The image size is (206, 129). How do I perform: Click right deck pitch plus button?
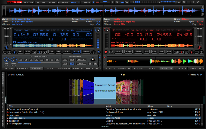click(201, 52)
